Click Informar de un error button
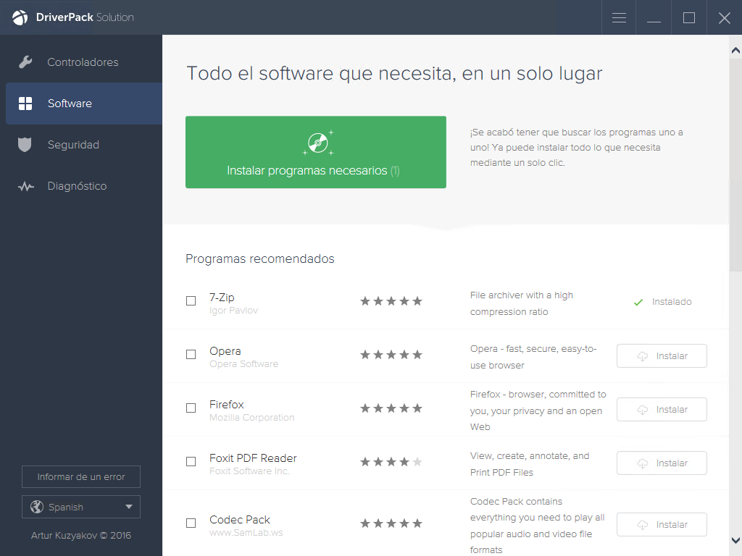Image resolution: width=742 pixels, height=556 pixels. [81, 476]
